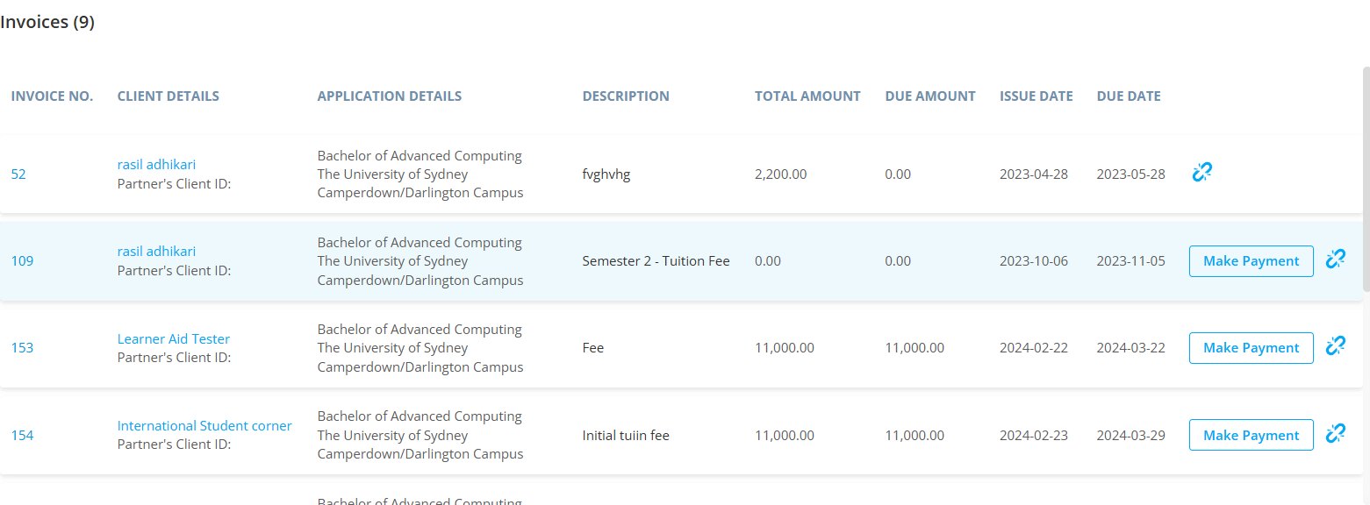Click the vertical scrollbar thumb
Image resolution: width=1370 pixels, height=505 pixels.
click(1366, 178)
